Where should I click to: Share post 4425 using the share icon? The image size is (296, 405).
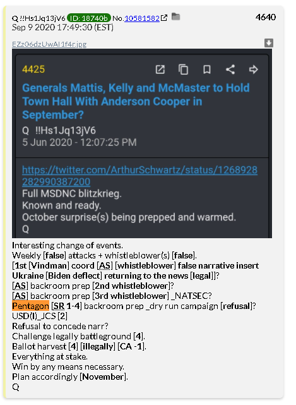230,70
